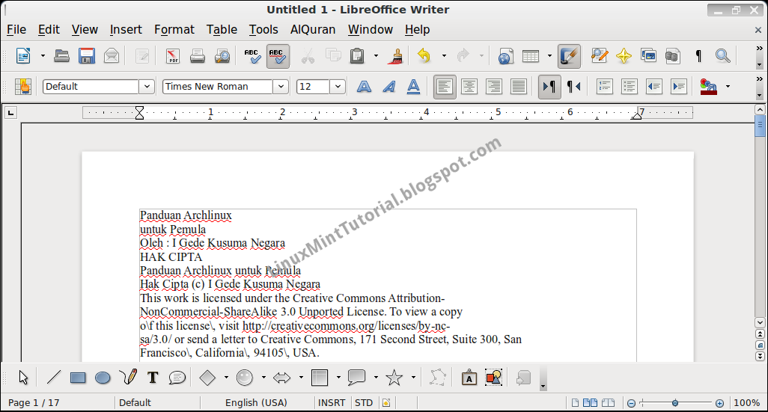Click the Paste clipboard icon
Screen dimensions: 768x412
(358, 56)
